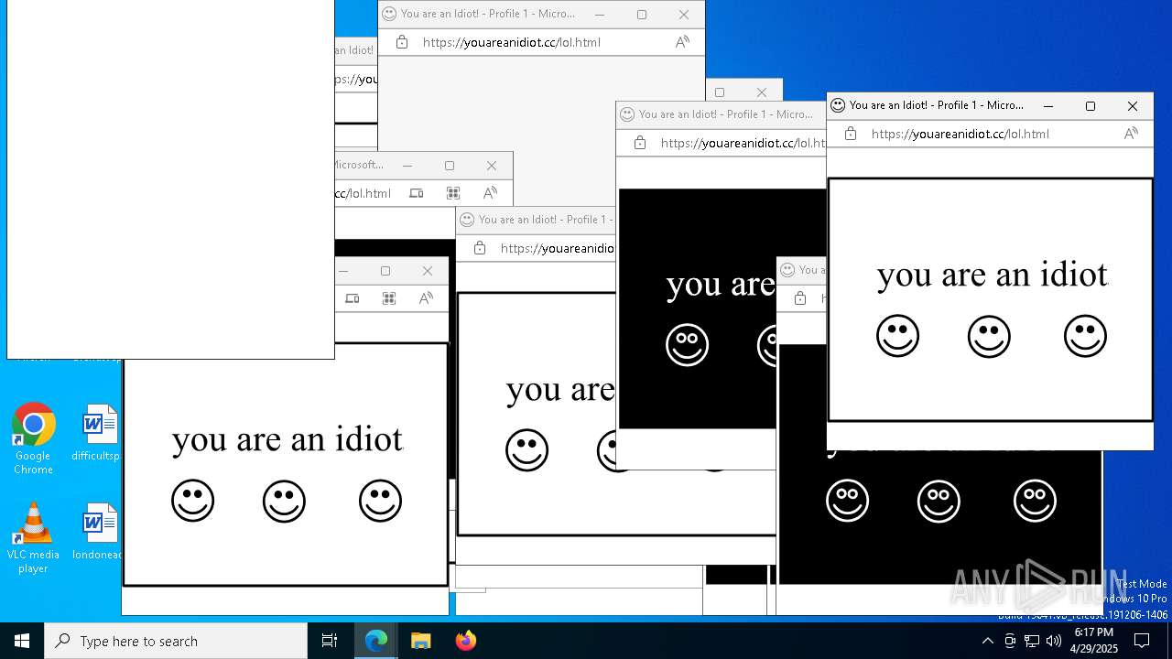Minimize the front right Edge window
This screenshot has height=659, width=1172.
[x=1048, y=106]
